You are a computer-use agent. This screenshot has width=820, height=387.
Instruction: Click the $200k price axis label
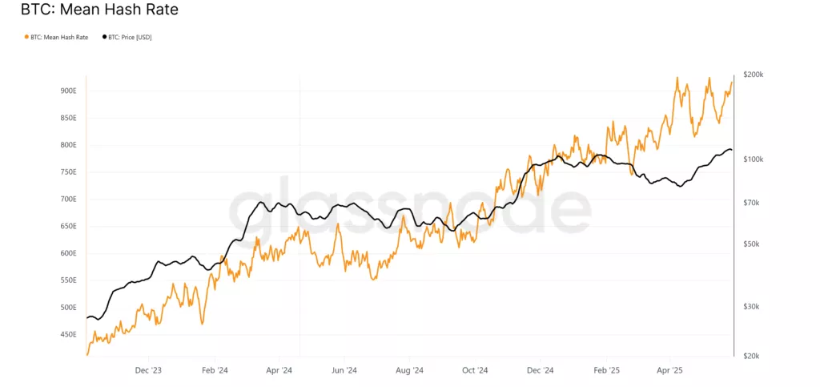point(753,75)
